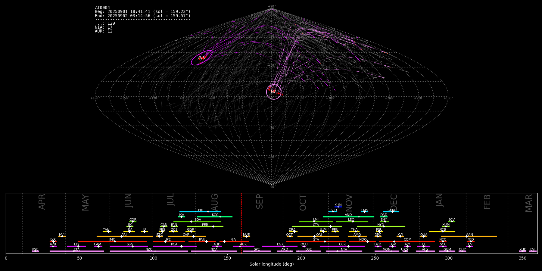This screenshot has width=542, height=271.
Task: Click the white peak marker on PER bar
Action: pos(213,226)
